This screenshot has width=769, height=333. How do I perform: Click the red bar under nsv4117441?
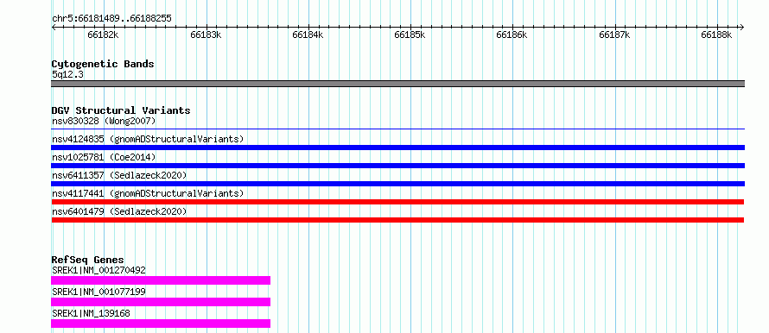coord(397,202)
